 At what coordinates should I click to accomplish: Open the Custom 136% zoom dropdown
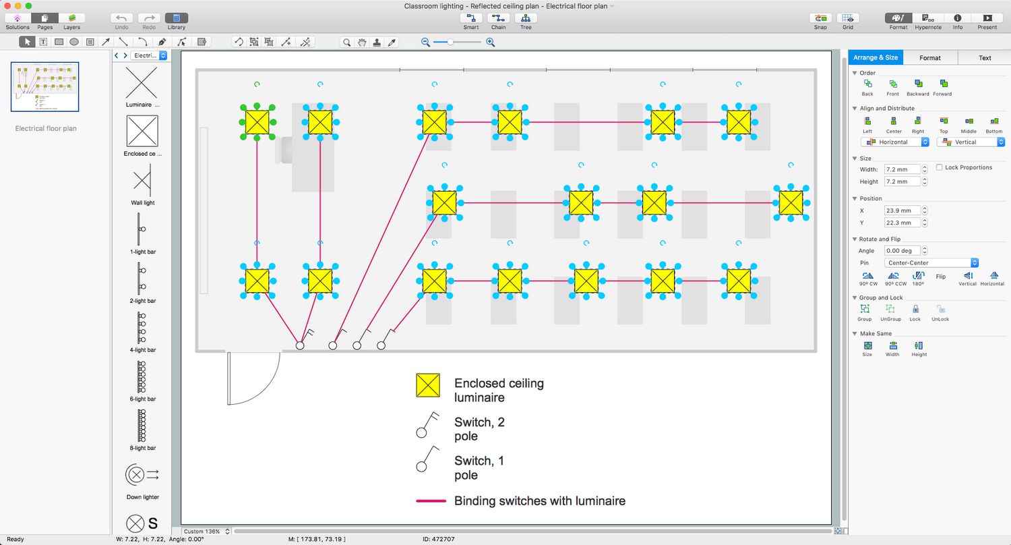(206, 532)
